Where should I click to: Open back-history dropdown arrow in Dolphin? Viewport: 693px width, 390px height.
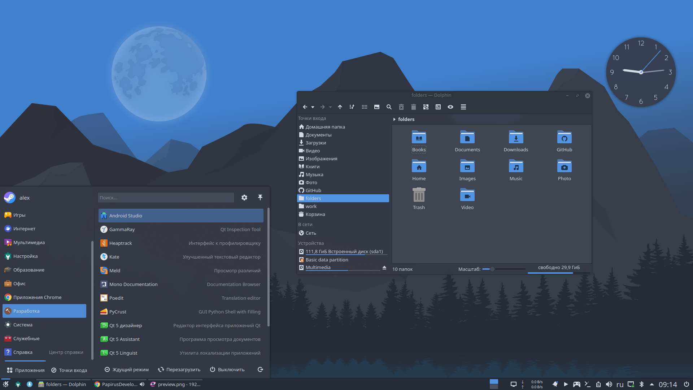(x=313, y=107)
